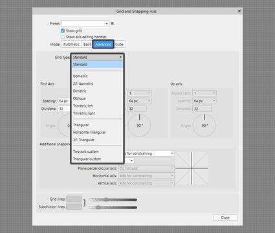Open Grid lines color swatch
Image resolution: width=275 pixels, height=233 pixels.
point(74,199)
